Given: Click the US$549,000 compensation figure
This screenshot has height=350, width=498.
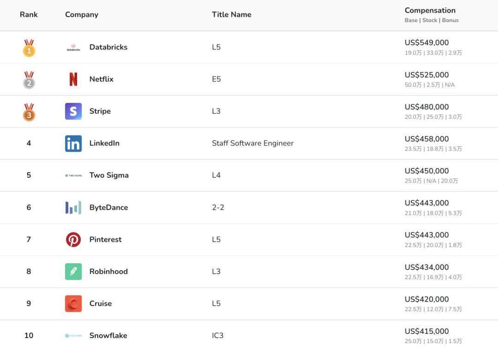Looking at the screenshot, I should [427, 43].
